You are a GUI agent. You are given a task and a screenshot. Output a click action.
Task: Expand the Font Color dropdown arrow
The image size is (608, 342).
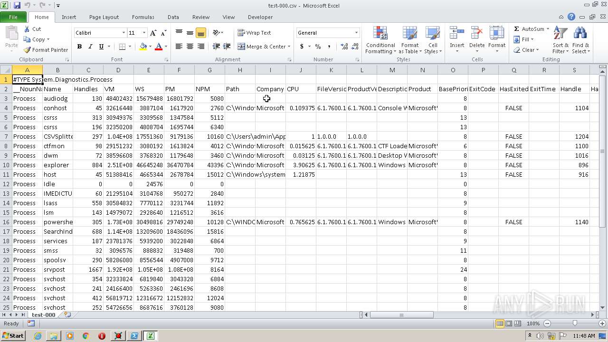166,47
